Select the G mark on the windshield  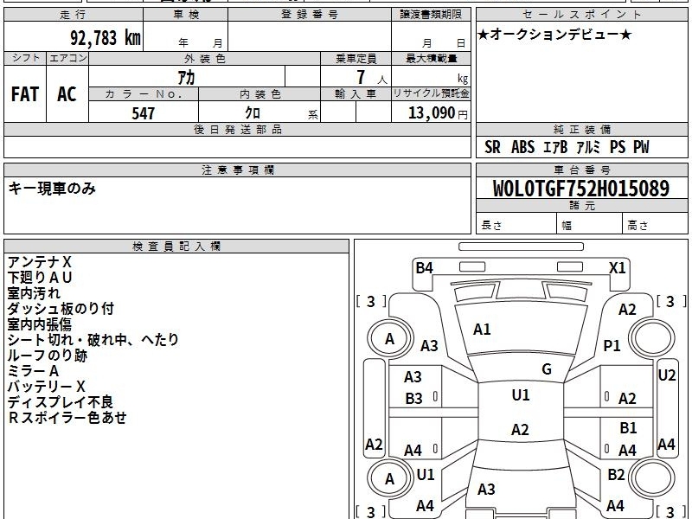pos(547,369)
